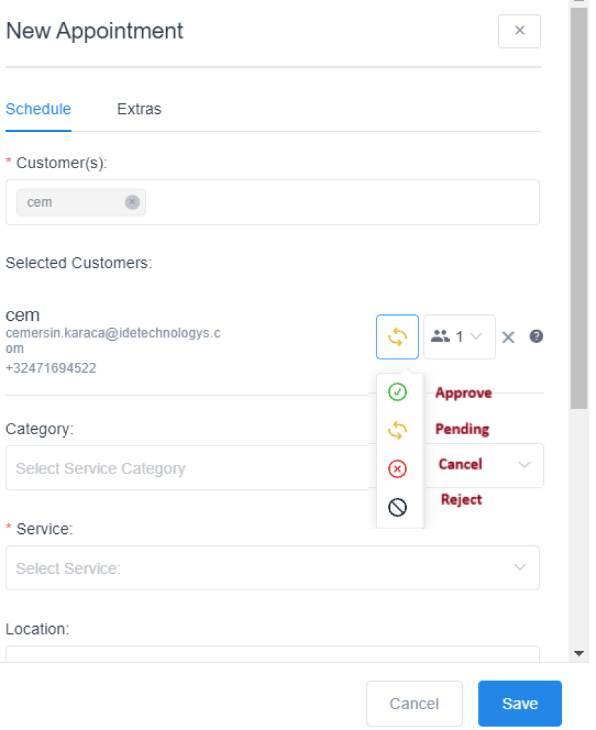Click the Location field
Viewport: 596px width, 730px height.
272,654
